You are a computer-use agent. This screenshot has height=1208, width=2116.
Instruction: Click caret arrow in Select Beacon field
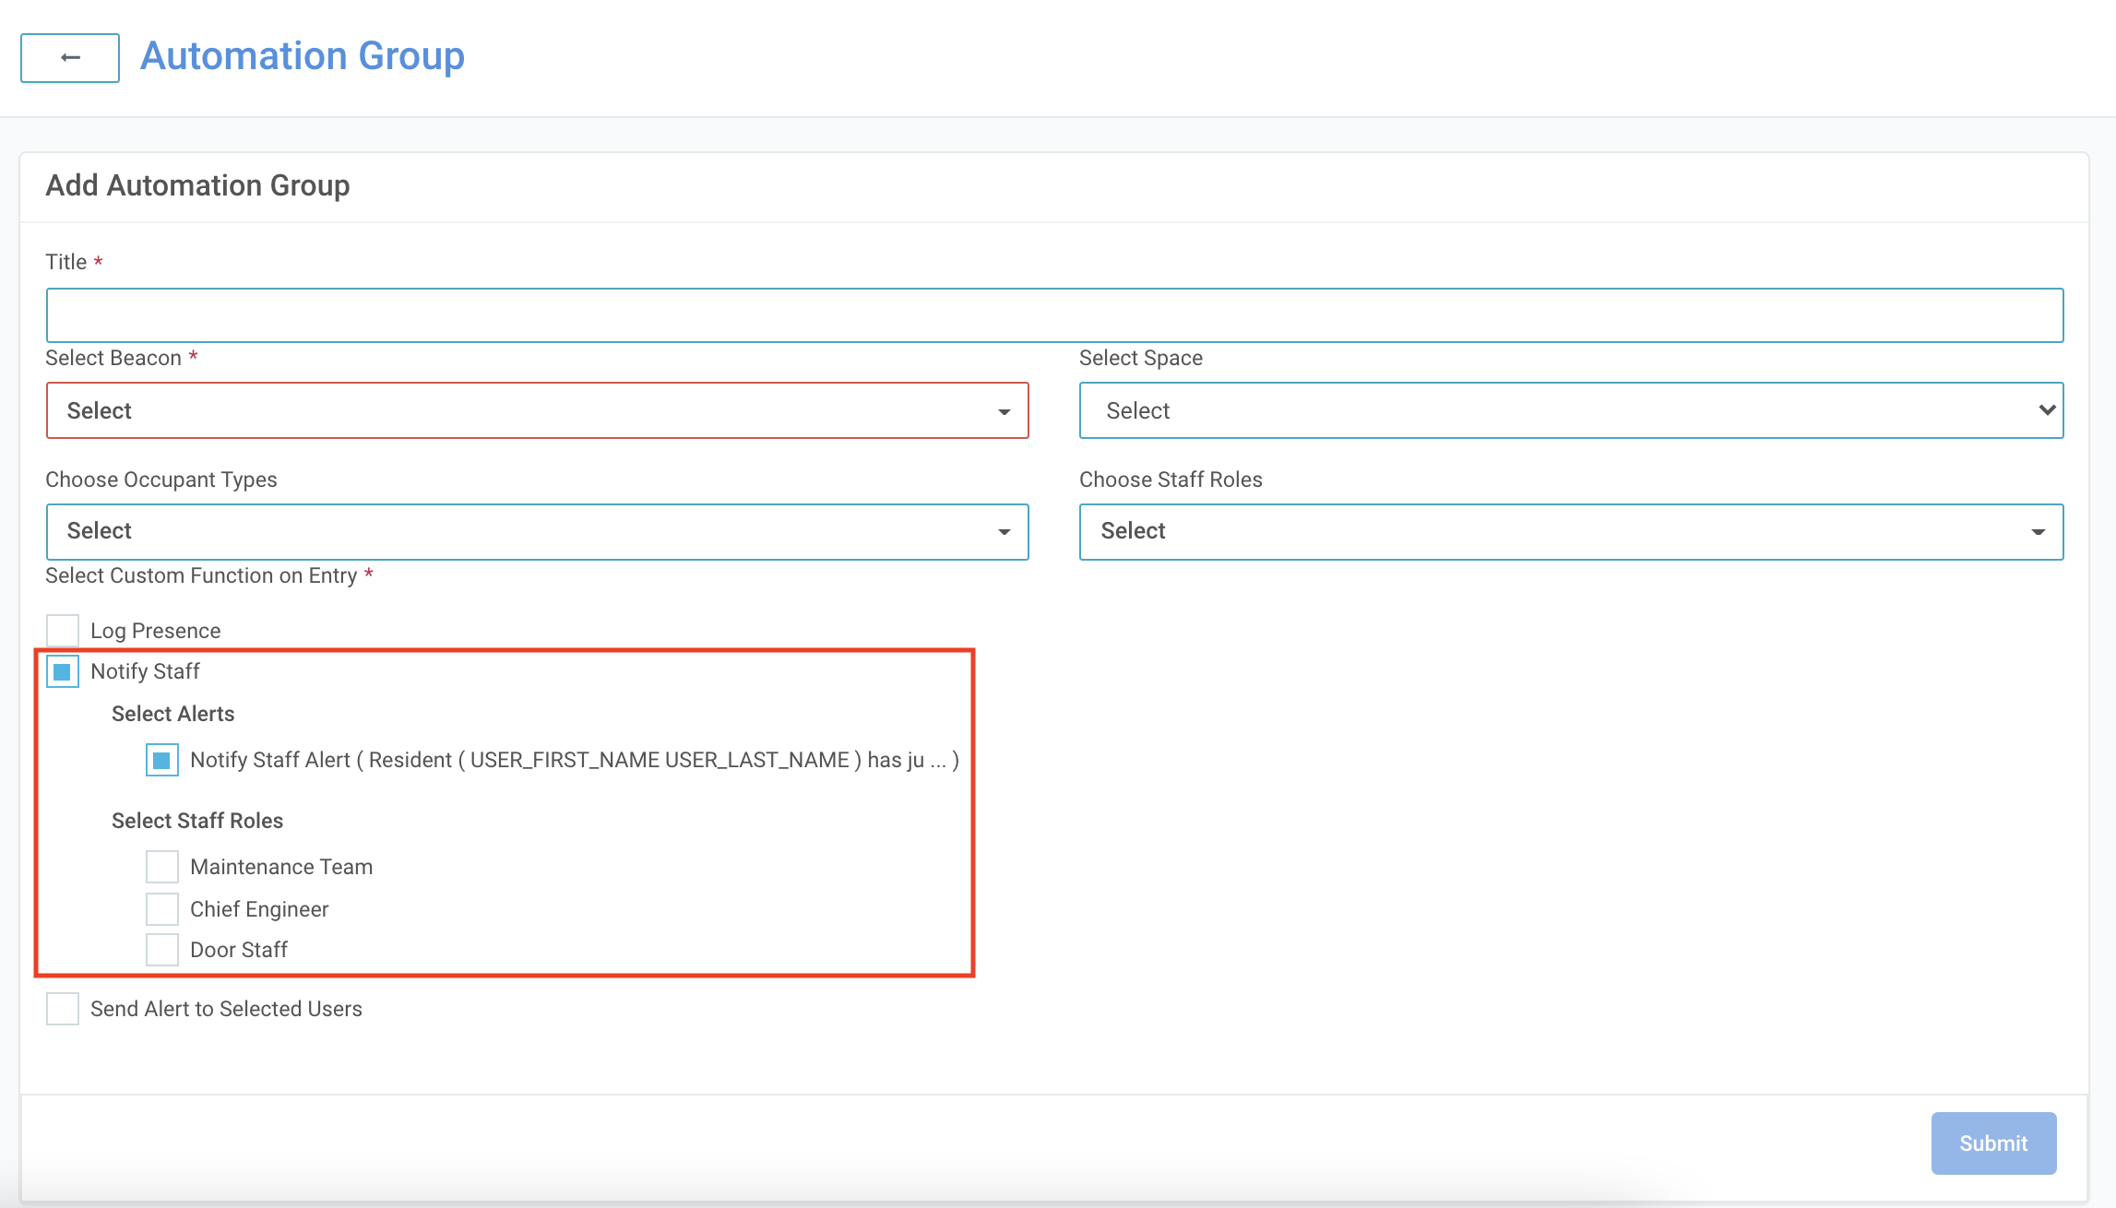pos(1004,412)
